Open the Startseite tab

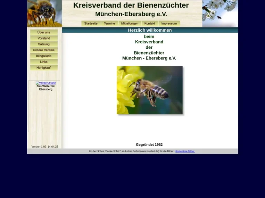[91, 23]
